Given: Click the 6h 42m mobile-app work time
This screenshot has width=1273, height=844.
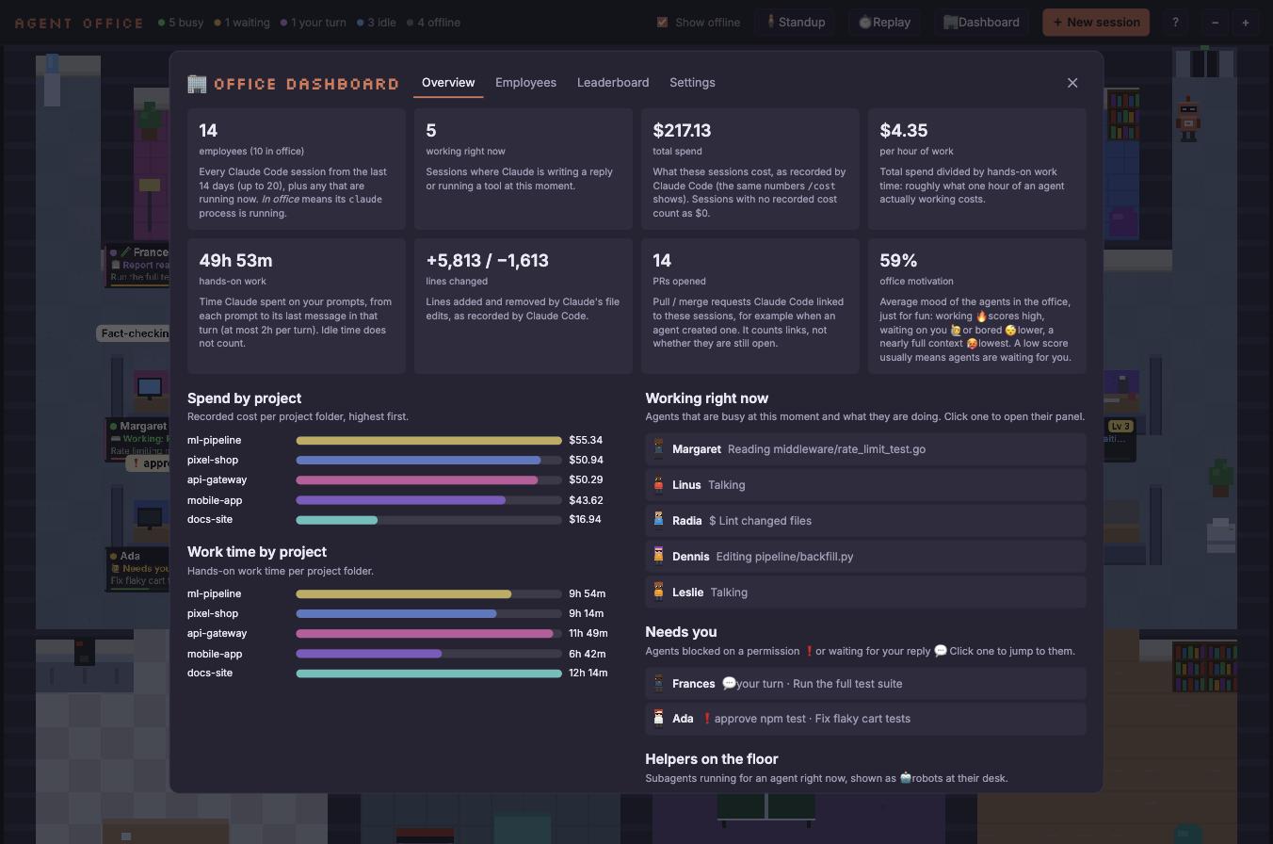Looking at the screenshot, I should coord(587,654).
